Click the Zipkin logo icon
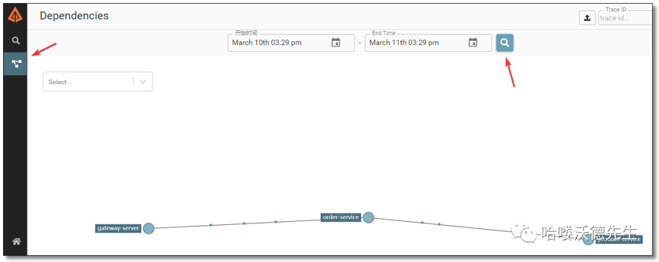 pyautogui.click(x=15, y=15)
